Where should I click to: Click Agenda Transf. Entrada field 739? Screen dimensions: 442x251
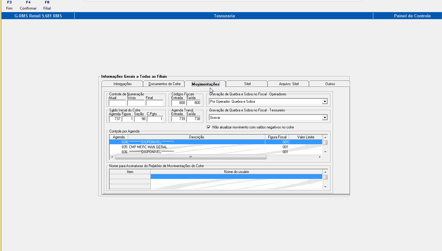(178, 119)
